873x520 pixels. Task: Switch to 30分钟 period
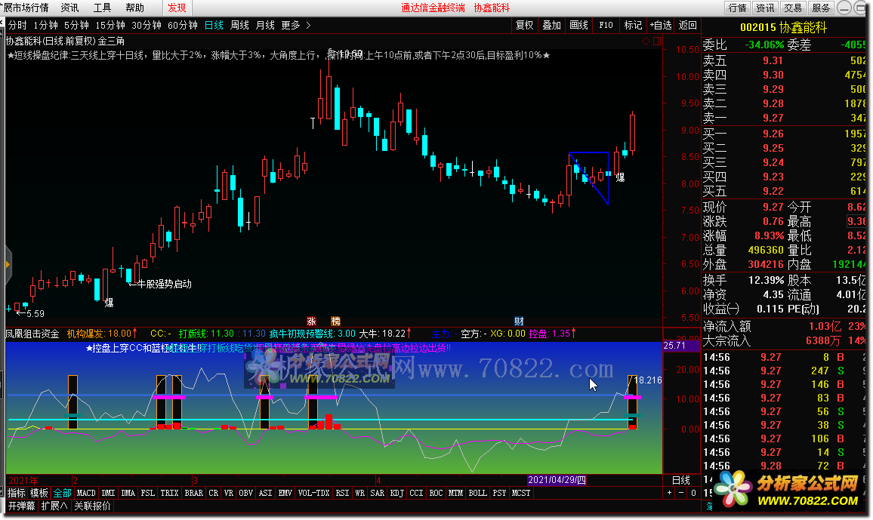[146, 25]
